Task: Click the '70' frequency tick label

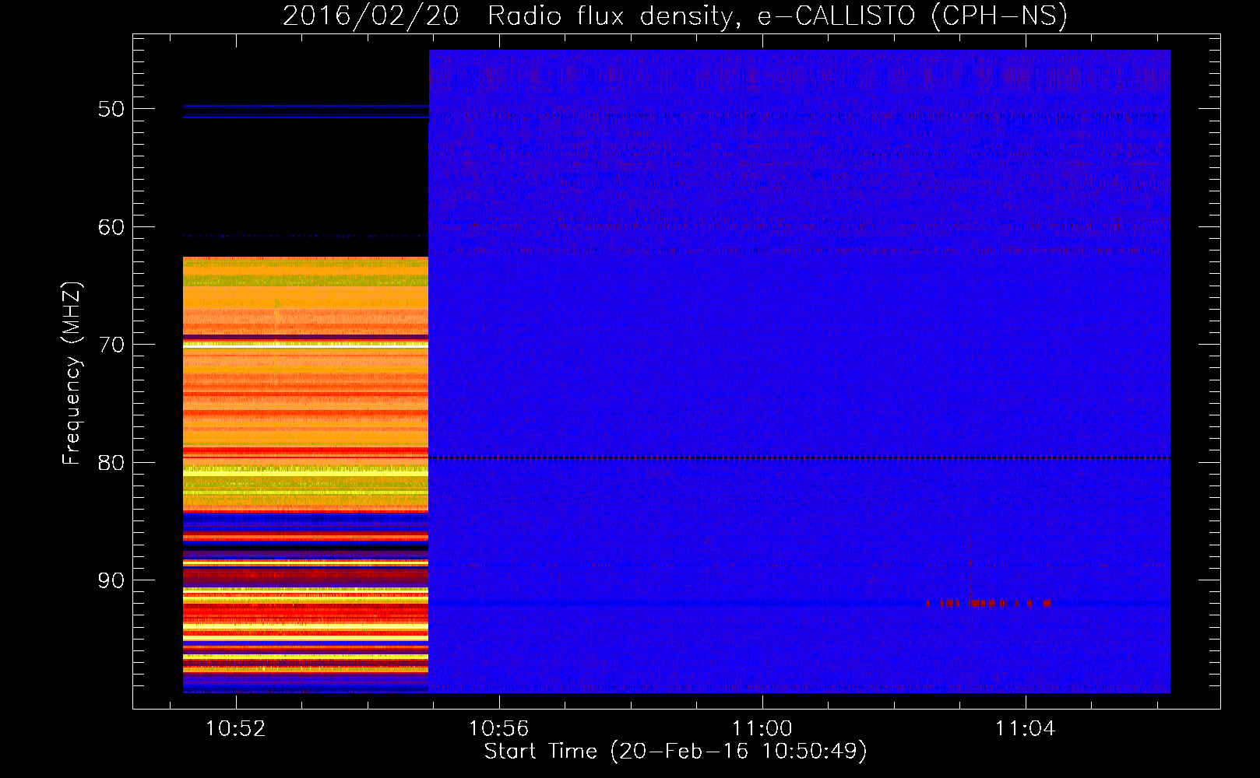Action: [x=111, y=345]
